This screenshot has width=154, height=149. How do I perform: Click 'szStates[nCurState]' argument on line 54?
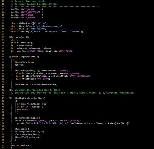pos(117,123)
